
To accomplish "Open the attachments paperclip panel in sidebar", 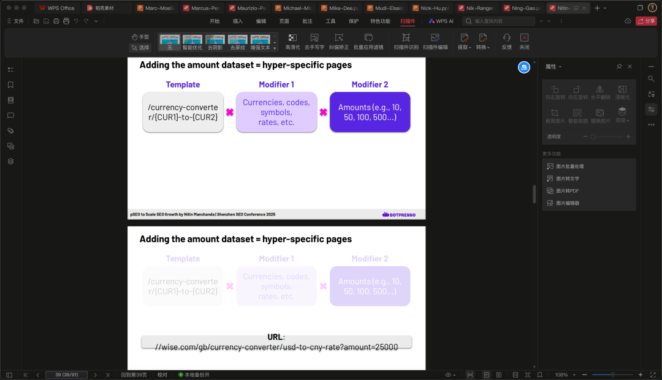I will [x=10, y=130].
